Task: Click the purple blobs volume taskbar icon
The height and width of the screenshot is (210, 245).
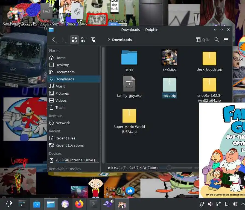Action: [108, 204]
